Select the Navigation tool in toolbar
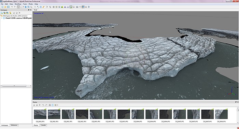239x129 pixels. pyautogui.click(x=18, y=7)
